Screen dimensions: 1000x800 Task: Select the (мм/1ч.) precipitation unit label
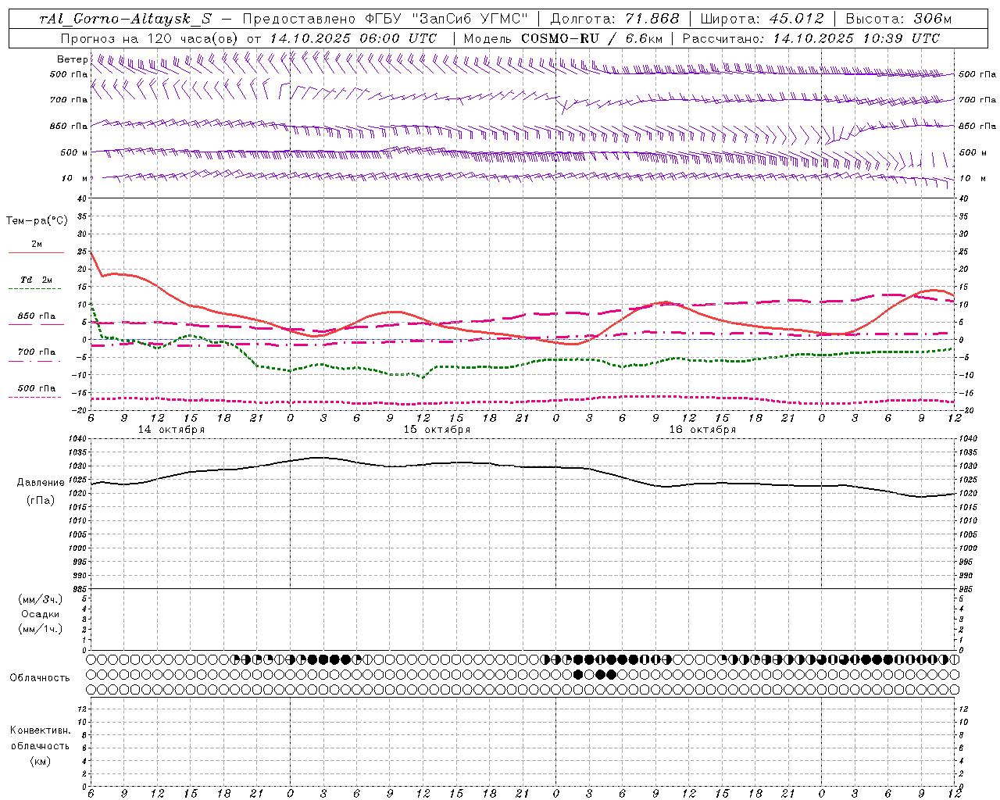click(41, 629)
